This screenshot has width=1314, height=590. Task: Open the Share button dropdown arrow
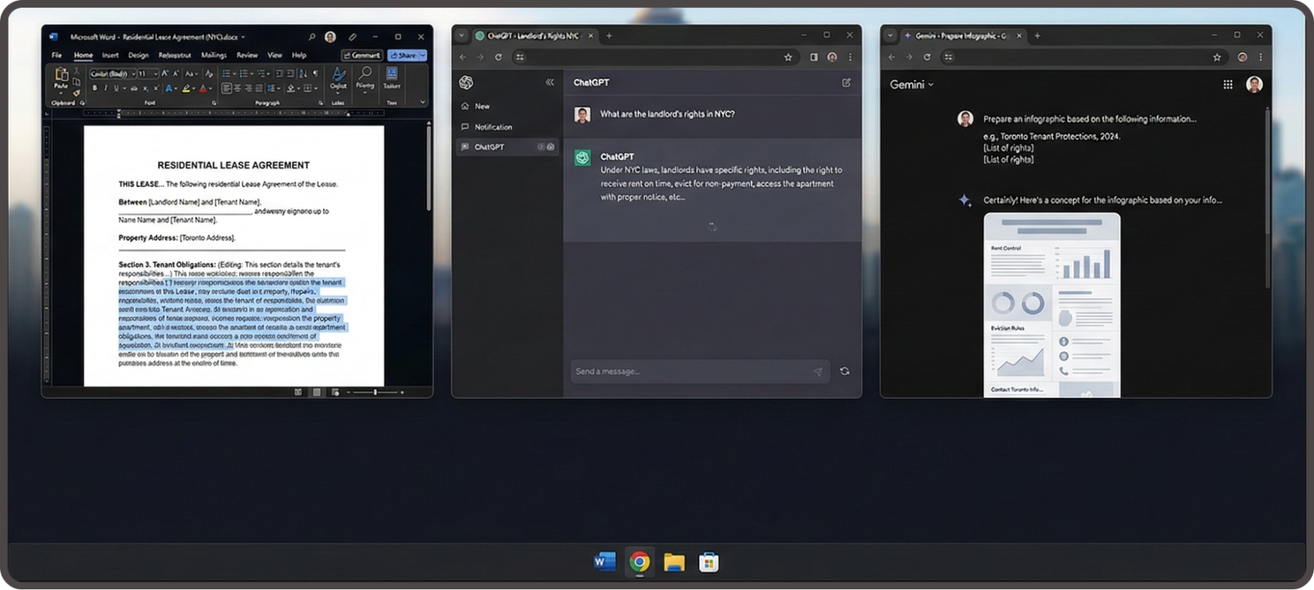(423, 55)
